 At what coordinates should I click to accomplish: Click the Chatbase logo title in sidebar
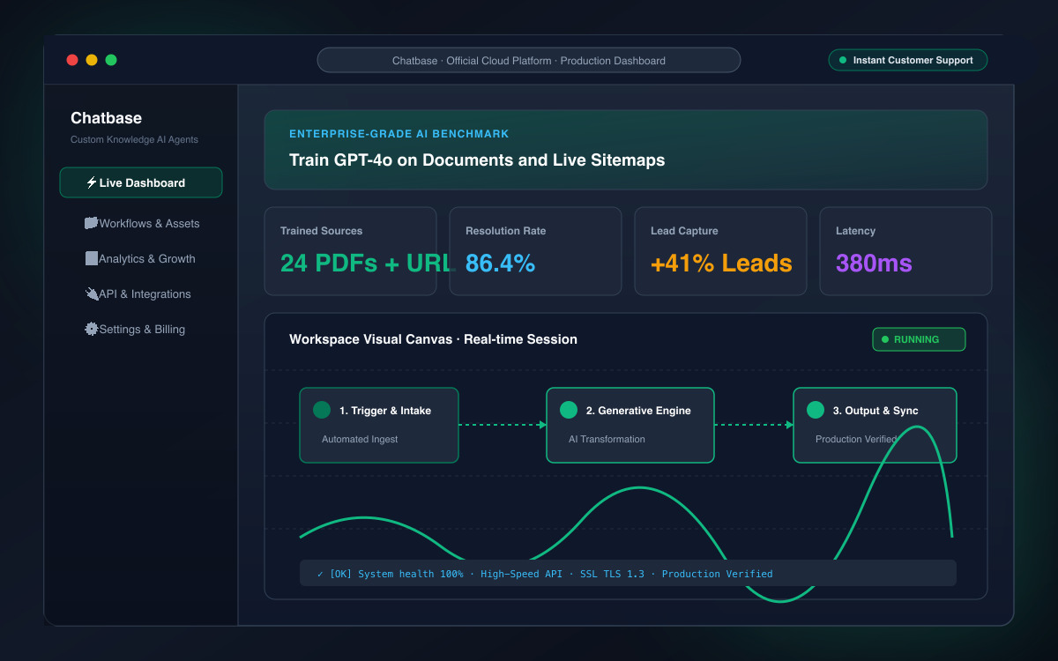click(106, 118)
